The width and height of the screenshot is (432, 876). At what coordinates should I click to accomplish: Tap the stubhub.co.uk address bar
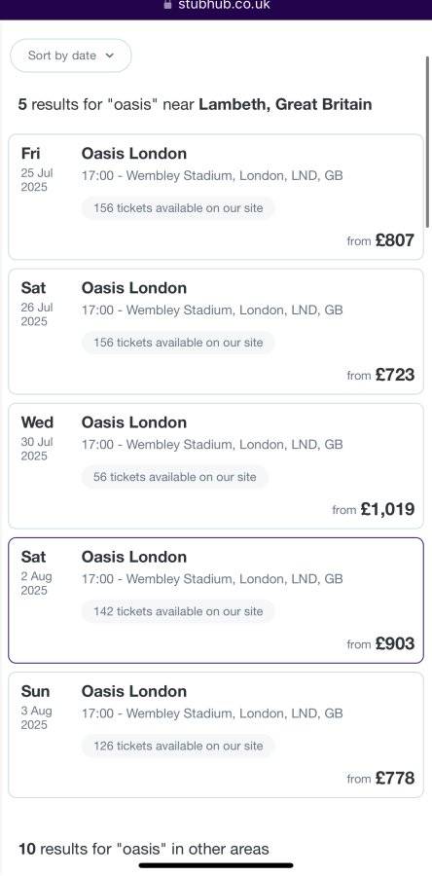point(216,5)
